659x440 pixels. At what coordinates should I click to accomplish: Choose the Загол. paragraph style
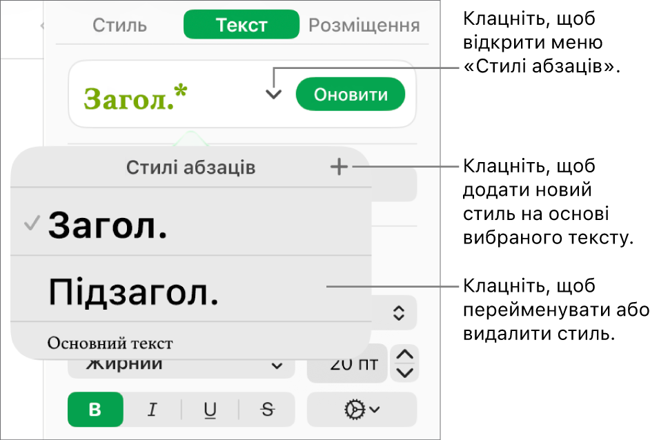click(x=191, y=221)
